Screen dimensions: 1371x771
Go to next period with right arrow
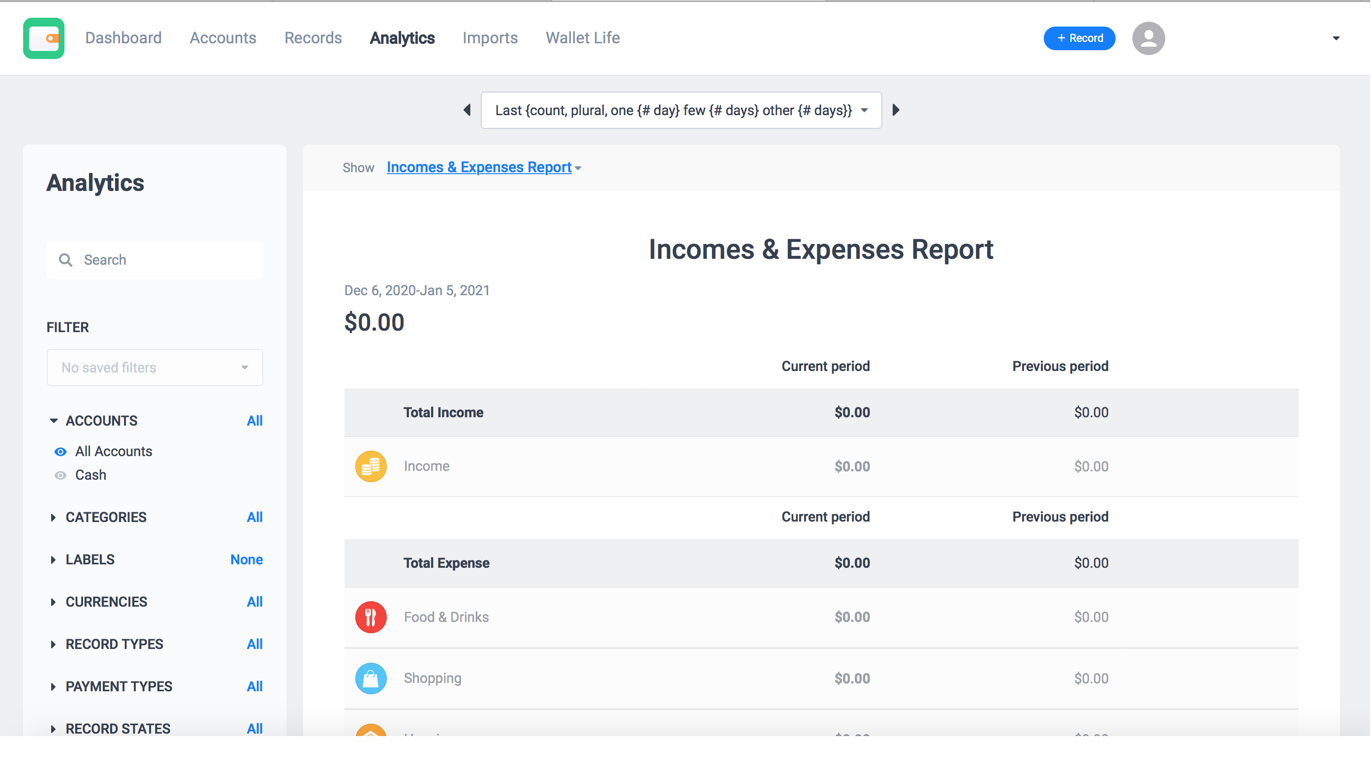[x=896, y=110]
